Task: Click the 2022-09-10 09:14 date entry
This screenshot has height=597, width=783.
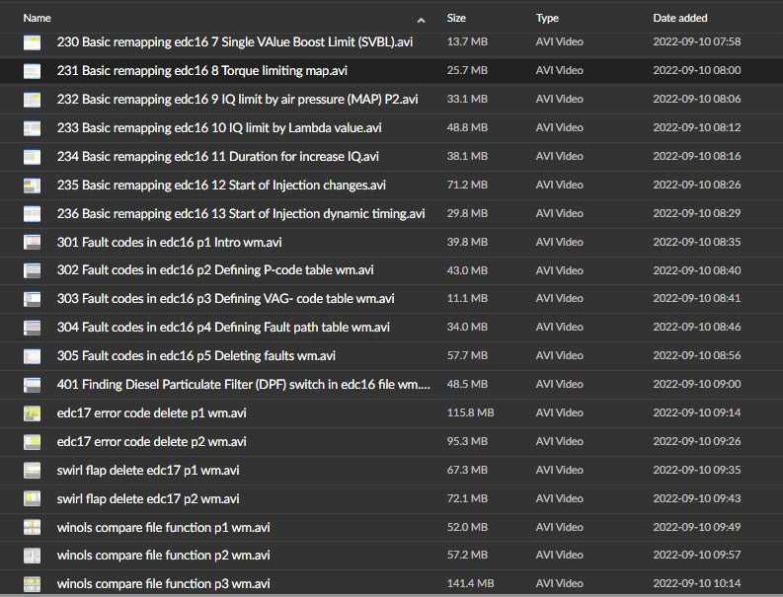Action: coord(696,413)
